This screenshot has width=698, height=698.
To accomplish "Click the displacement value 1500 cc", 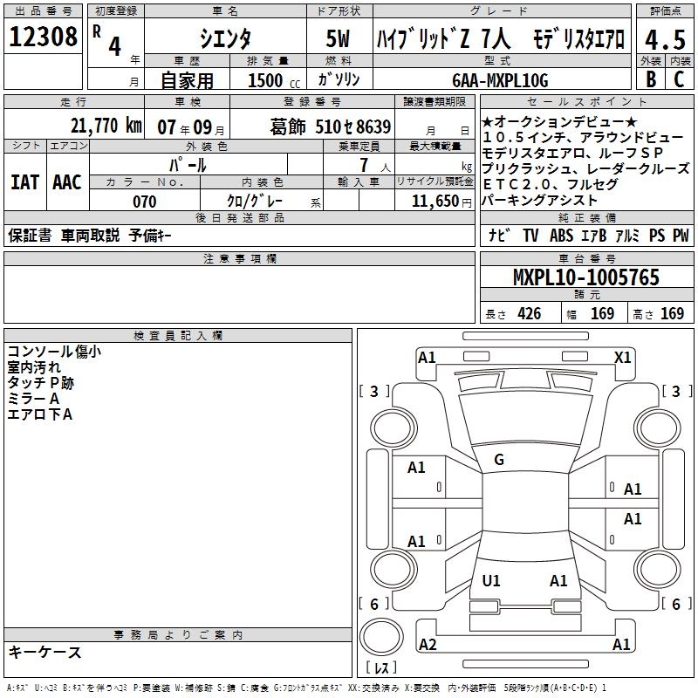I will [274, 80].
